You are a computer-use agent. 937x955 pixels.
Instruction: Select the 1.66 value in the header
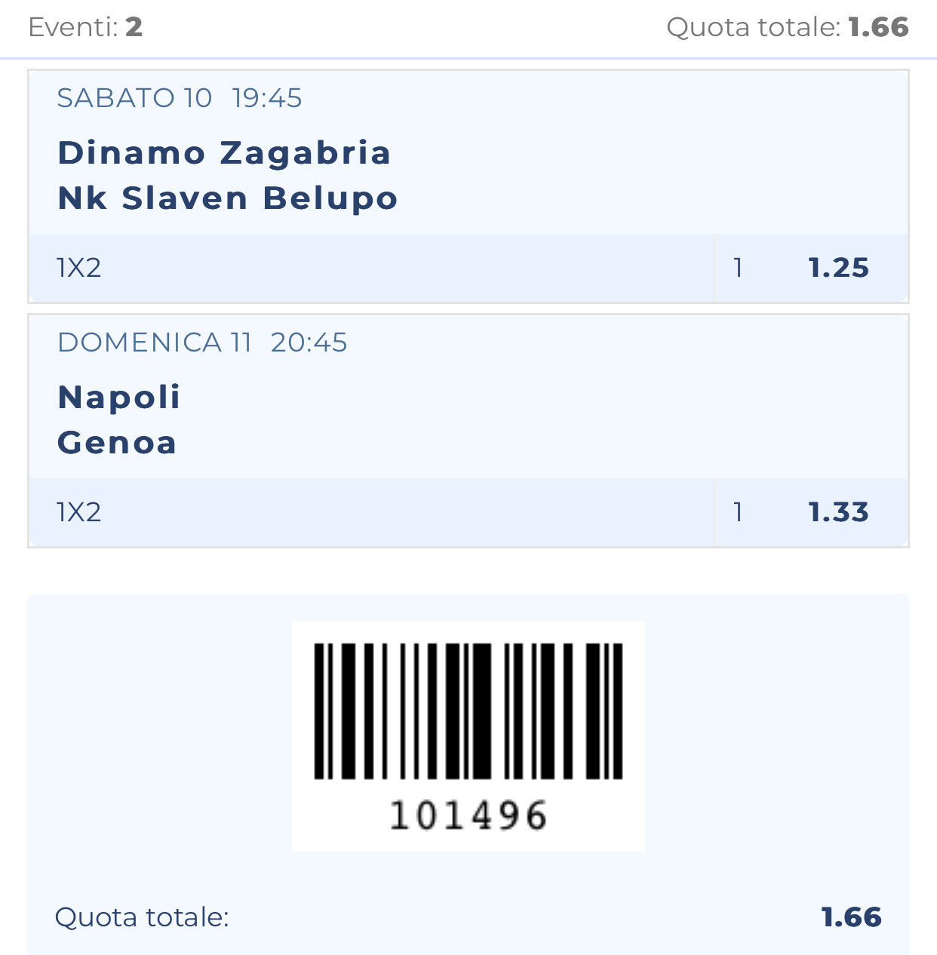(878, 27)
